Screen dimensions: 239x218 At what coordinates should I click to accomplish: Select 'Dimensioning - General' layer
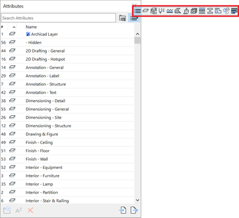[x=68, y=109]
